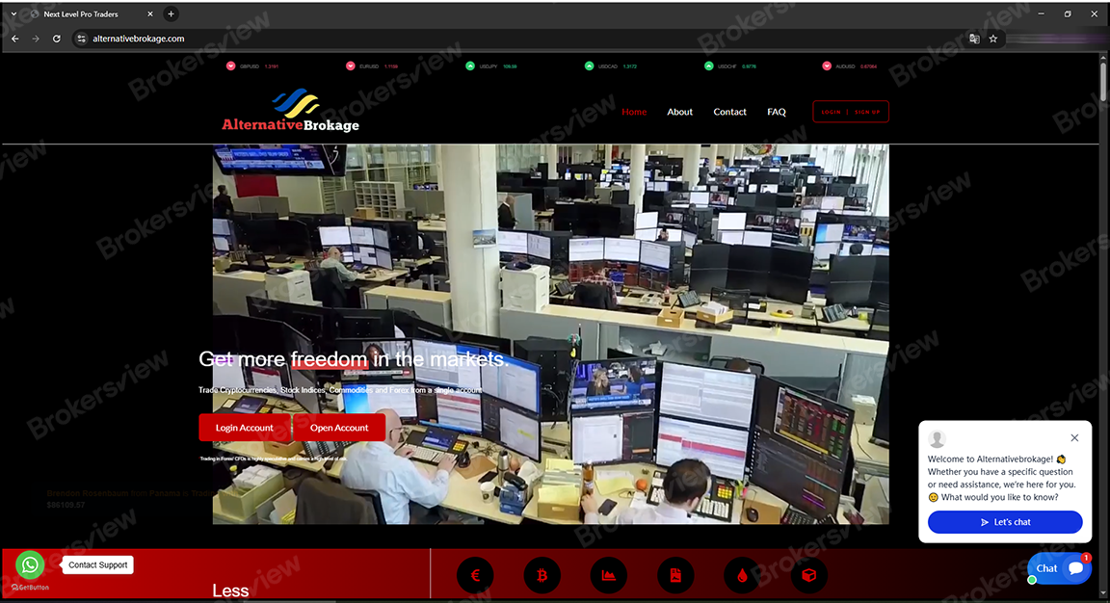Screen dimensions: 1110x603
Task: Click the browser forward arrow
Action: click(x=36, y=39)
